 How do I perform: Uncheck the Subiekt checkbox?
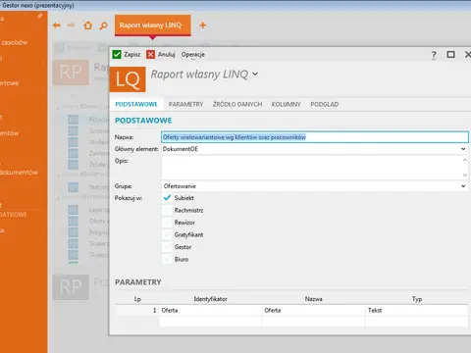point(167,198)
